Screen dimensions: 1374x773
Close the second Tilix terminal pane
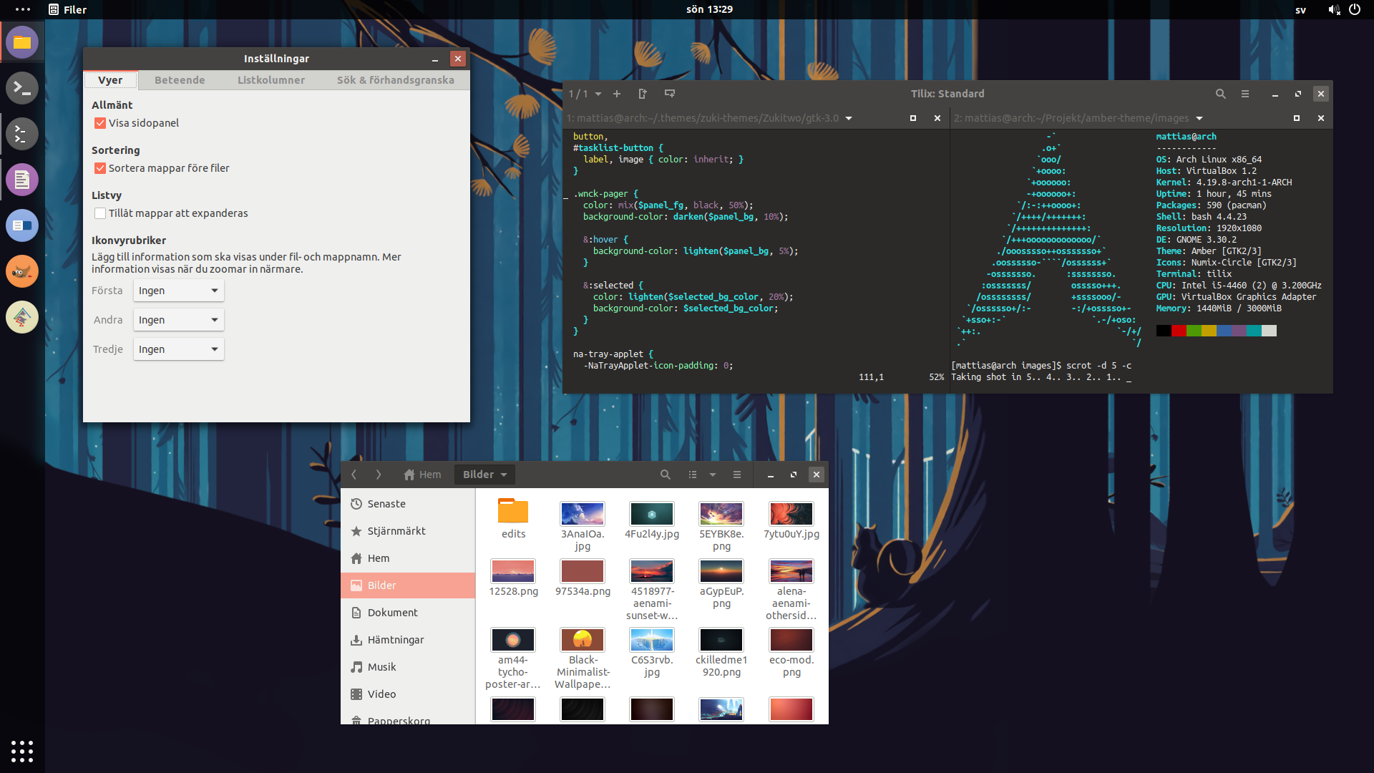click(1321, 118)
